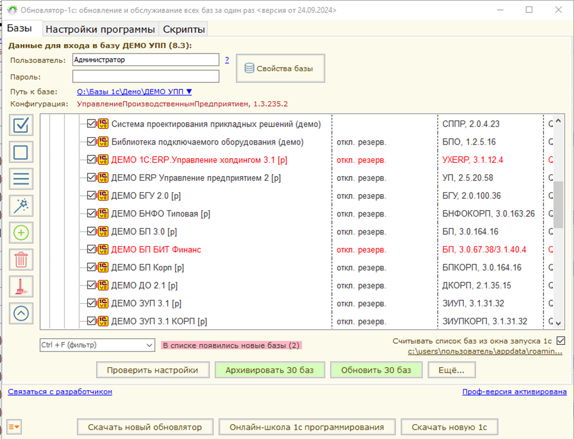Image resolution: width=574 pixels, height=439 pixels.
Task: Open Настройки программы tab
Action: pyautogui.click(x=100, y=29)
